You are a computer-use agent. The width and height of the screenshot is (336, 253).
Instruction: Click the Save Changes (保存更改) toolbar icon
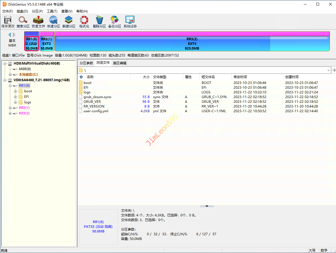[8, 22]
